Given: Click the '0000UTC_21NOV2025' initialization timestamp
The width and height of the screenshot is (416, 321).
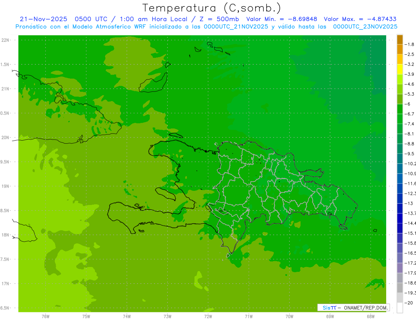Looking at the screenshot, I should [x=236, y=27].
